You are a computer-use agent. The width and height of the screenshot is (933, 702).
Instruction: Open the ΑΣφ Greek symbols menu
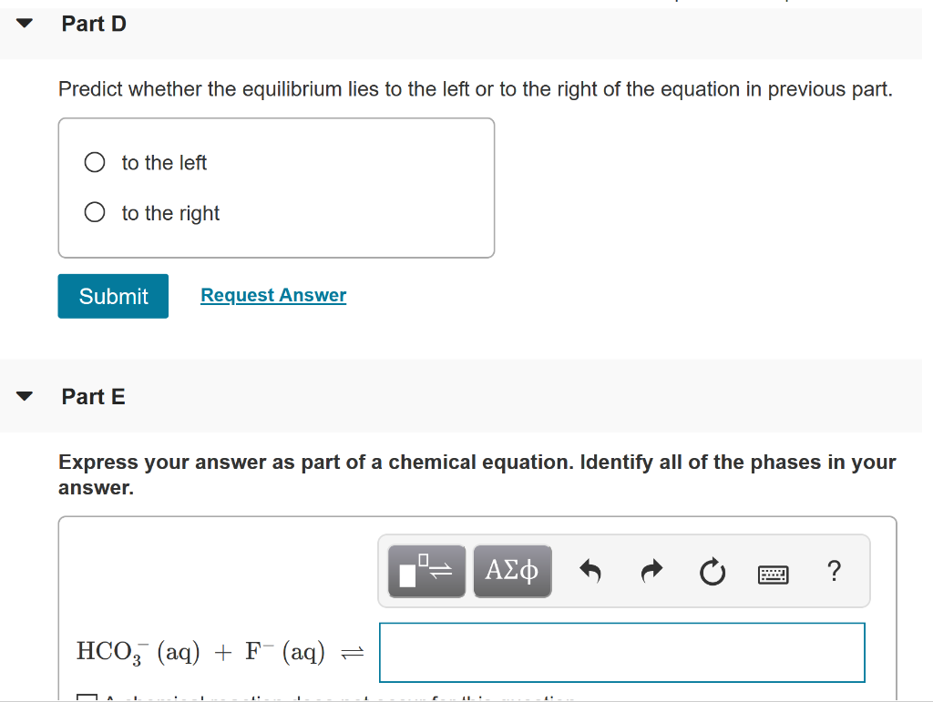pyautogui.click(x=512, y=571)
